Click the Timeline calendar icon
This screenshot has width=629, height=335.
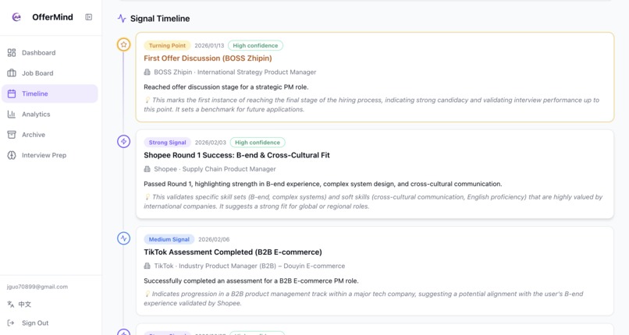[12, 93]
